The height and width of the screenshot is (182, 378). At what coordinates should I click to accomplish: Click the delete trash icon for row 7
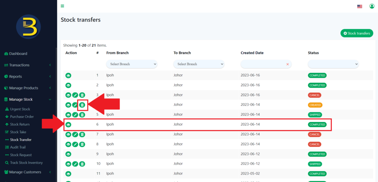tap(82, 135)
